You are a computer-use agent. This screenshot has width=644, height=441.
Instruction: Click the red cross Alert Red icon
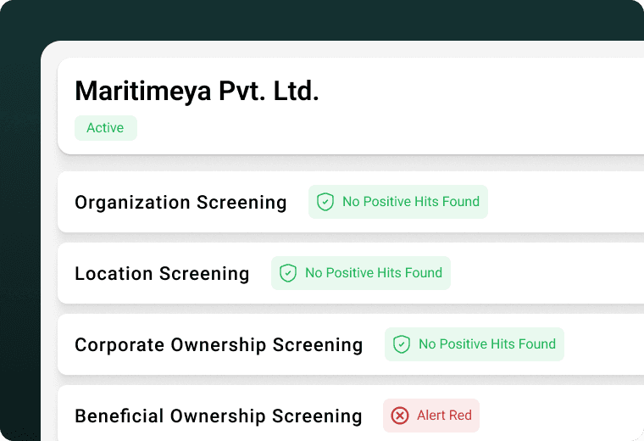click(x=400, y=416)
